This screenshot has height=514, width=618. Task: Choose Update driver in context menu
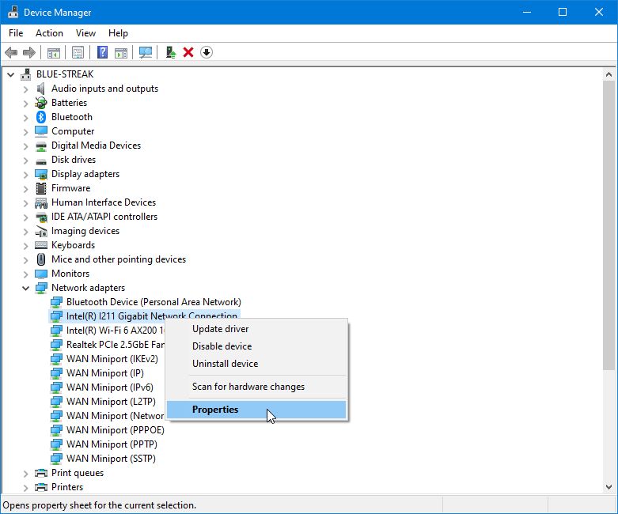pyautogui.click(x=256, y=329)
